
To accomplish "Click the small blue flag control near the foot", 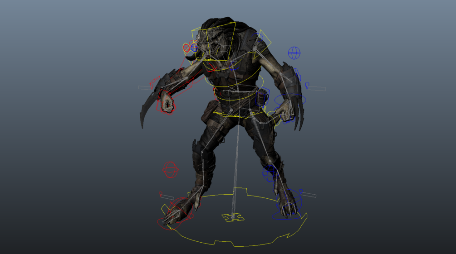I will 301,192.
